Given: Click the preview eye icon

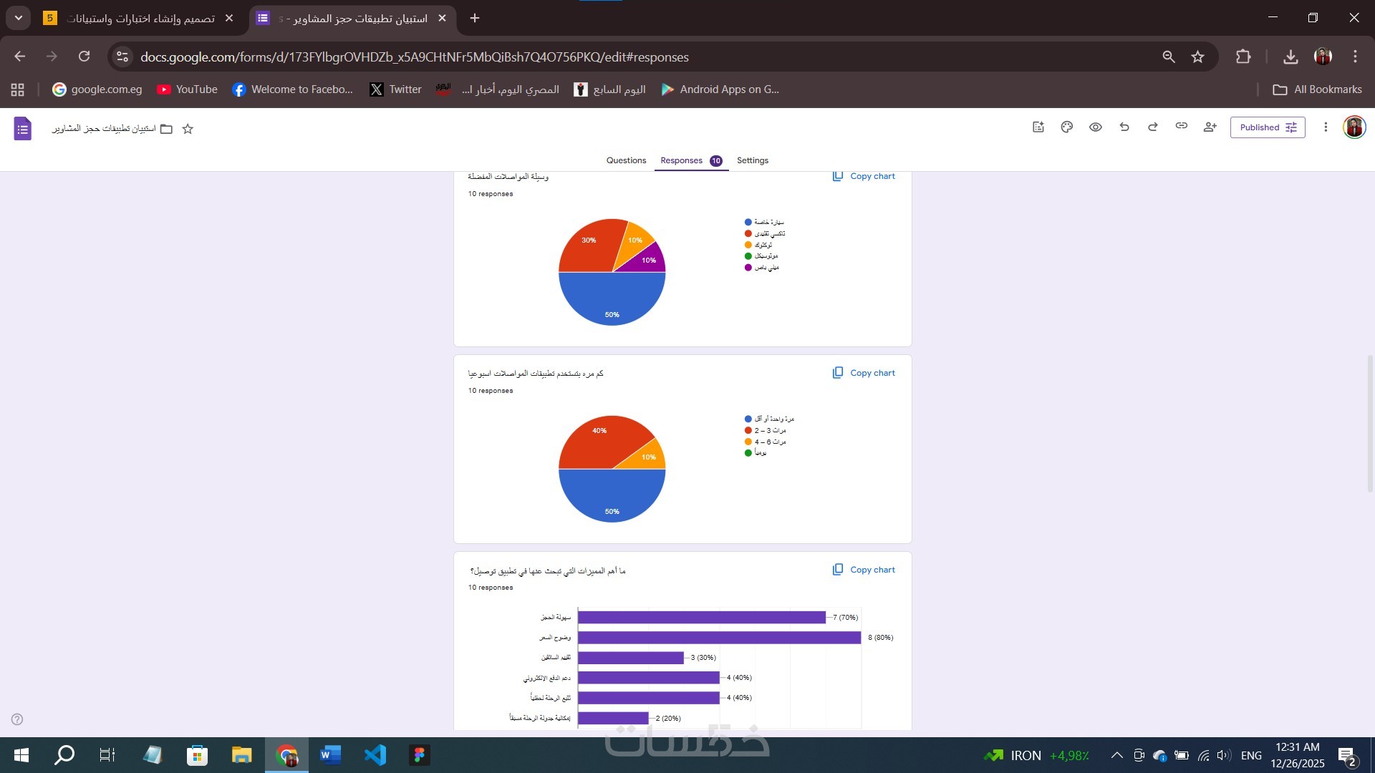Looking at the screenshot, I should 1096,127.
